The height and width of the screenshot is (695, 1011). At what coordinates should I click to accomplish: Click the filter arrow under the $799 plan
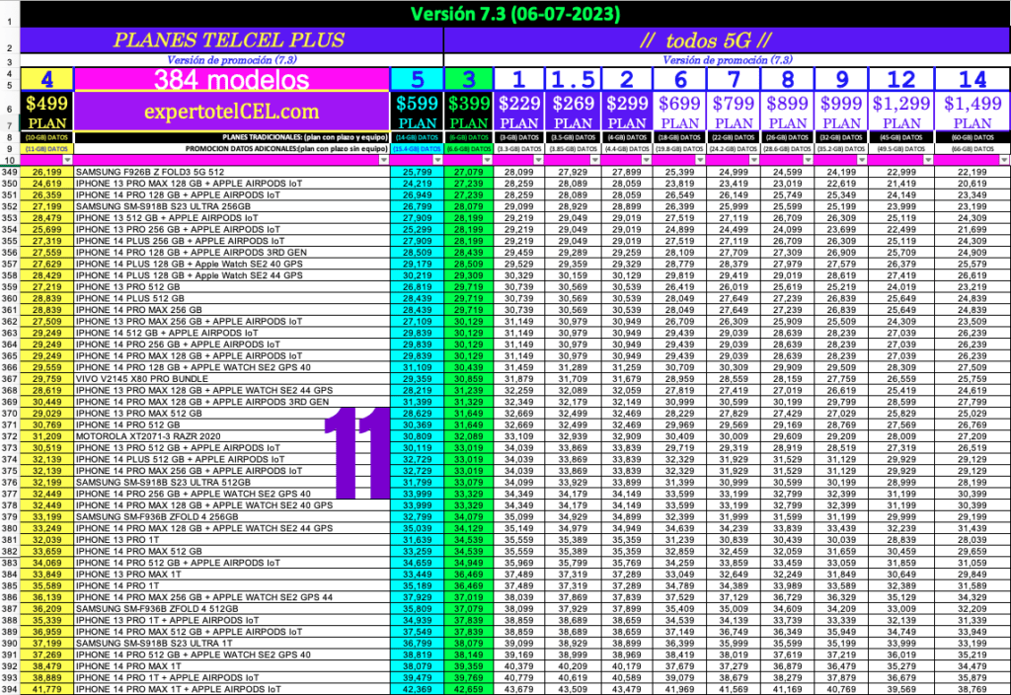tap(754, 160)
